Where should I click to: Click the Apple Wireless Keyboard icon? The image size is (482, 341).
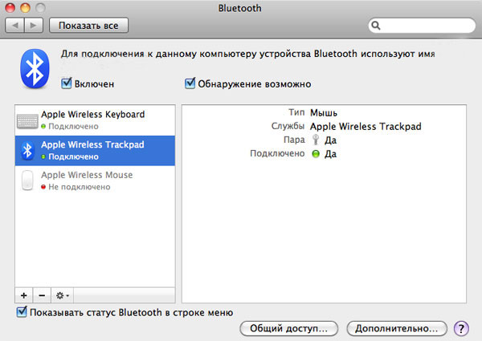(27, 120)
